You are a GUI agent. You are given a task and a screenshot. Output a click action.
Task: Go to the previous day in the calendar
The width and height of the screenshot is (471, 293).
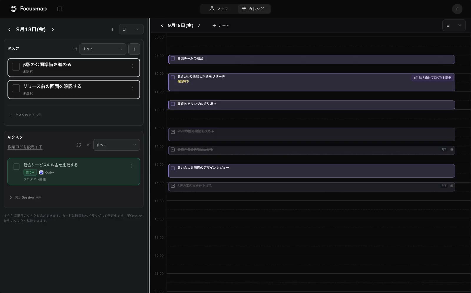[x=162, y=26]
